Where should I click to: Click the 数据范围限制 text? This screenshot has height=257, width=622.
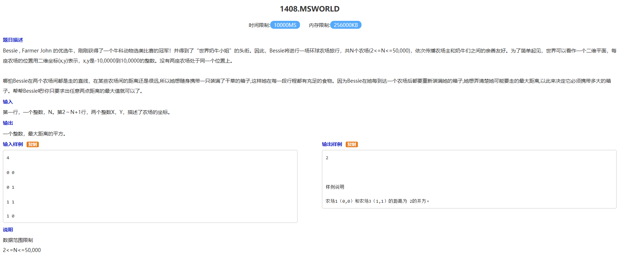(18, 240)
